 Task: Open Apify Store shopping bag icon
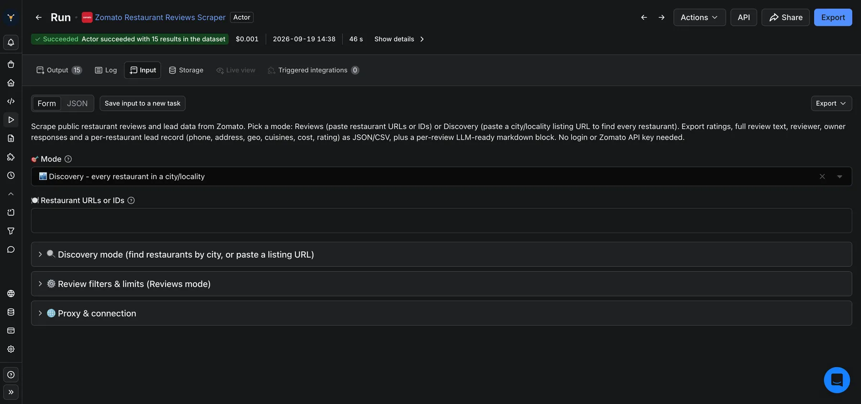(11, 65)
